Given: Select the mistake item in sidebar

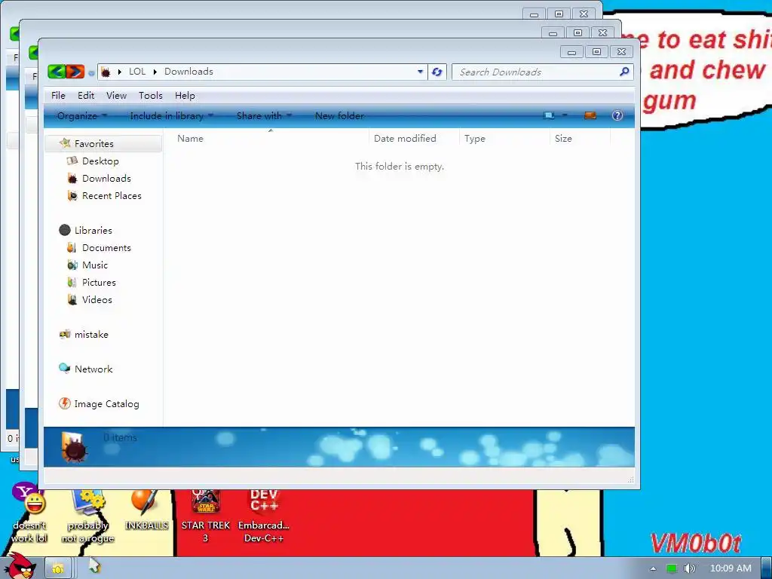Looking at the screenshot, I should [91, 335].
